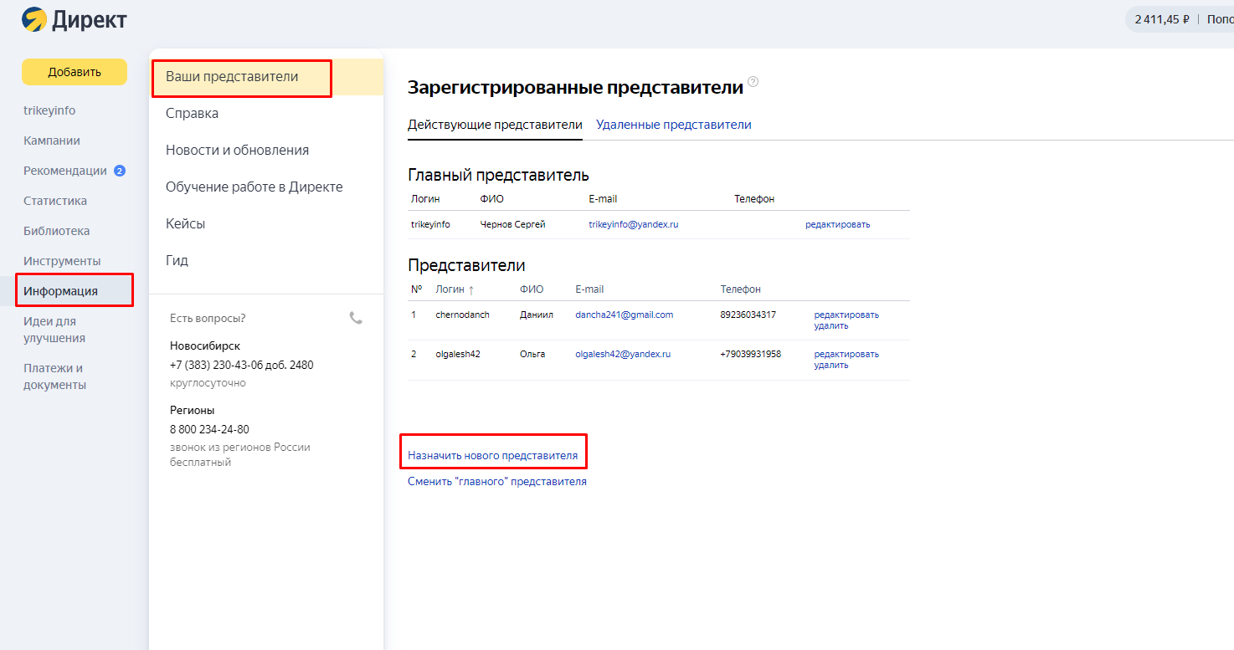Click Сменить "главного" представителя link
The height and width of the screenshot is (650, 1234).
pyautogui.click(x=496, y=482)
